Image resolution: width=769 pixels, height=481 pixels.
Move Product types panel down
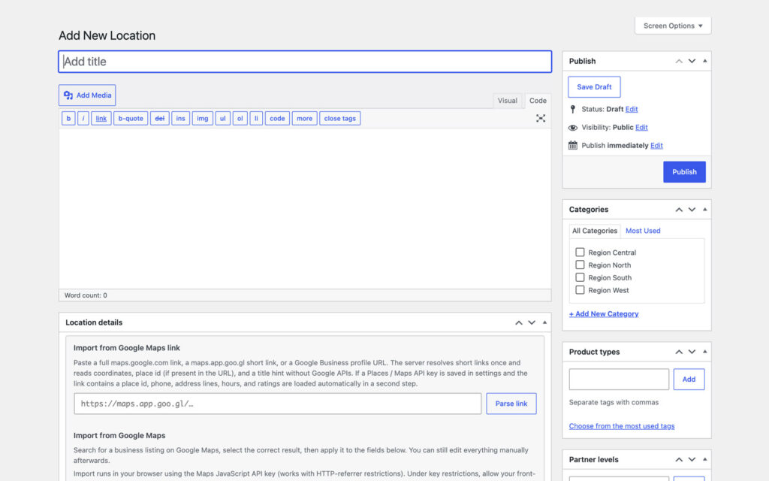click(692, 352)
